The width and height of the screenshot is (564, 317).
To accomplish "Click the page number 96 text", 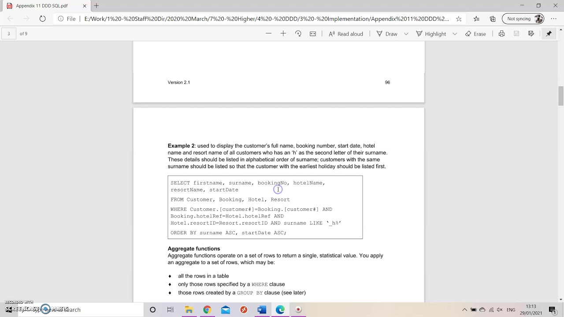I will click(387, 82).
